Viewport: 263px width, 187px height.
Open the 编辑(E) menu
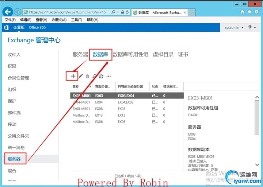(x=26, y=20)
